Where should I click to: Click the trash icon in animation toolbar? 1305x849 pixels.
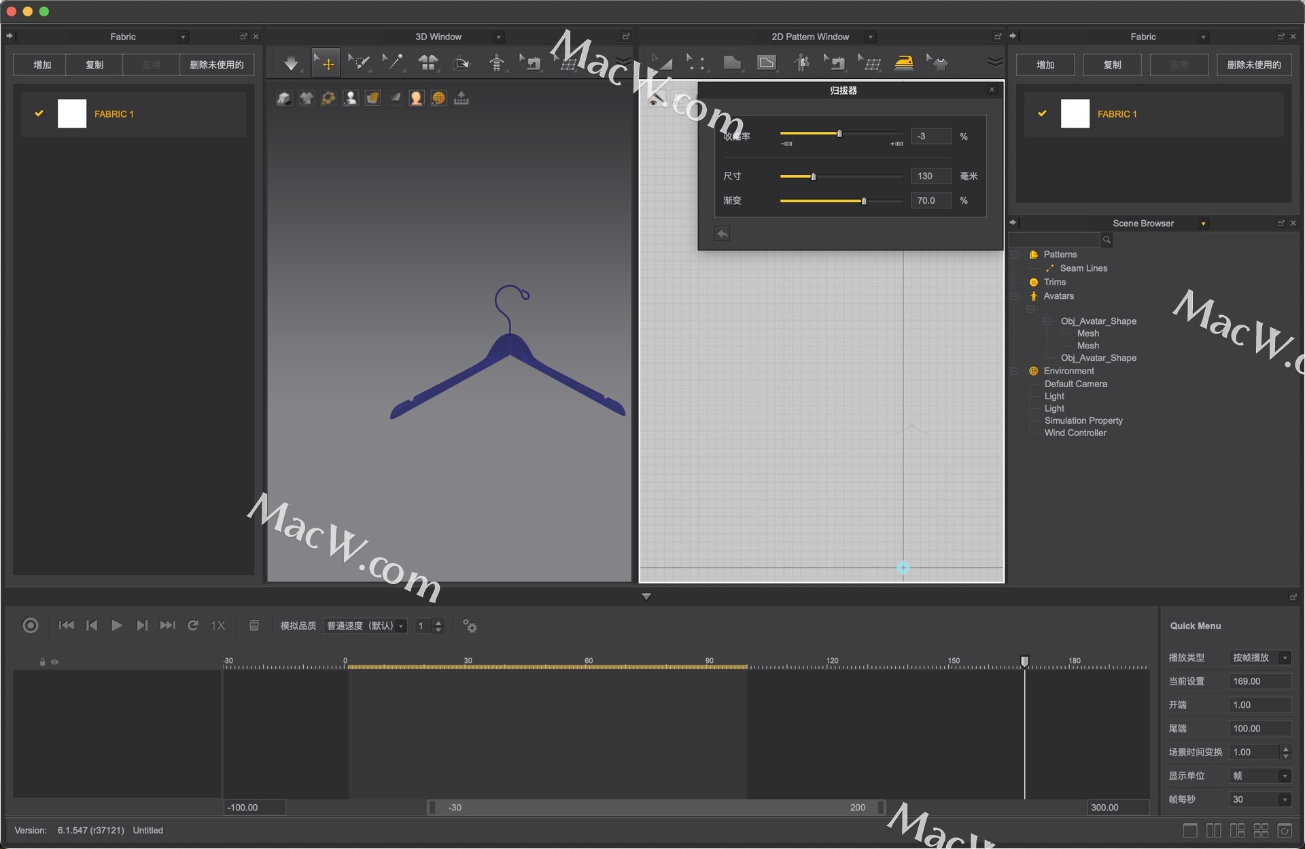pyautogui.click(x=254, y=626)
